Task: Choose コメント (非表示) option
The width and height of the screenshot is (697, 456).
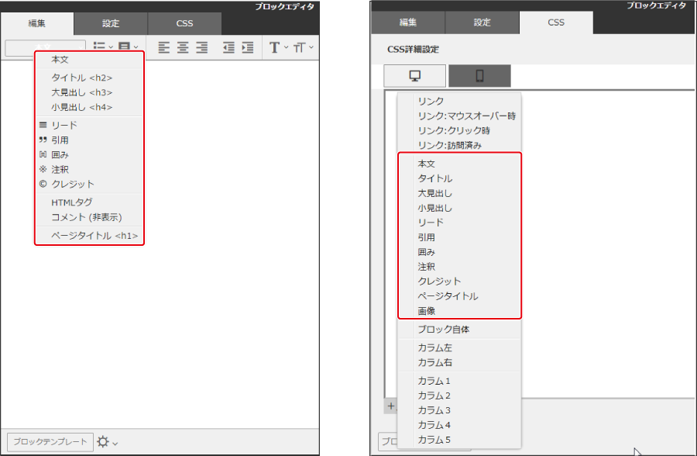Action: coord(89,217)
